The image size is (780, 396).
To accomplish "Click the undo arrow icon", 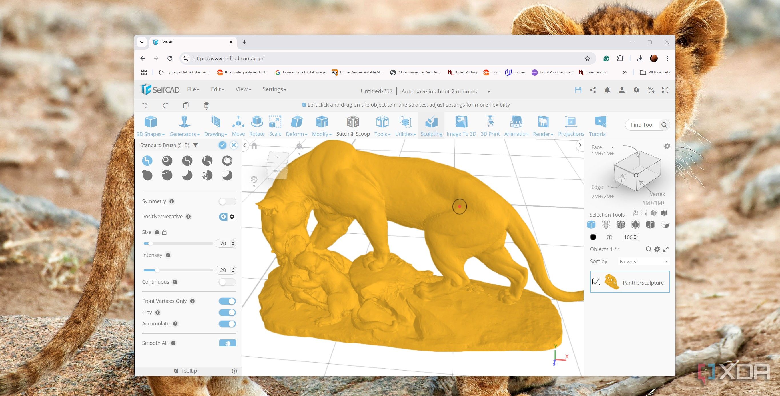I will [x=145, y=105].
